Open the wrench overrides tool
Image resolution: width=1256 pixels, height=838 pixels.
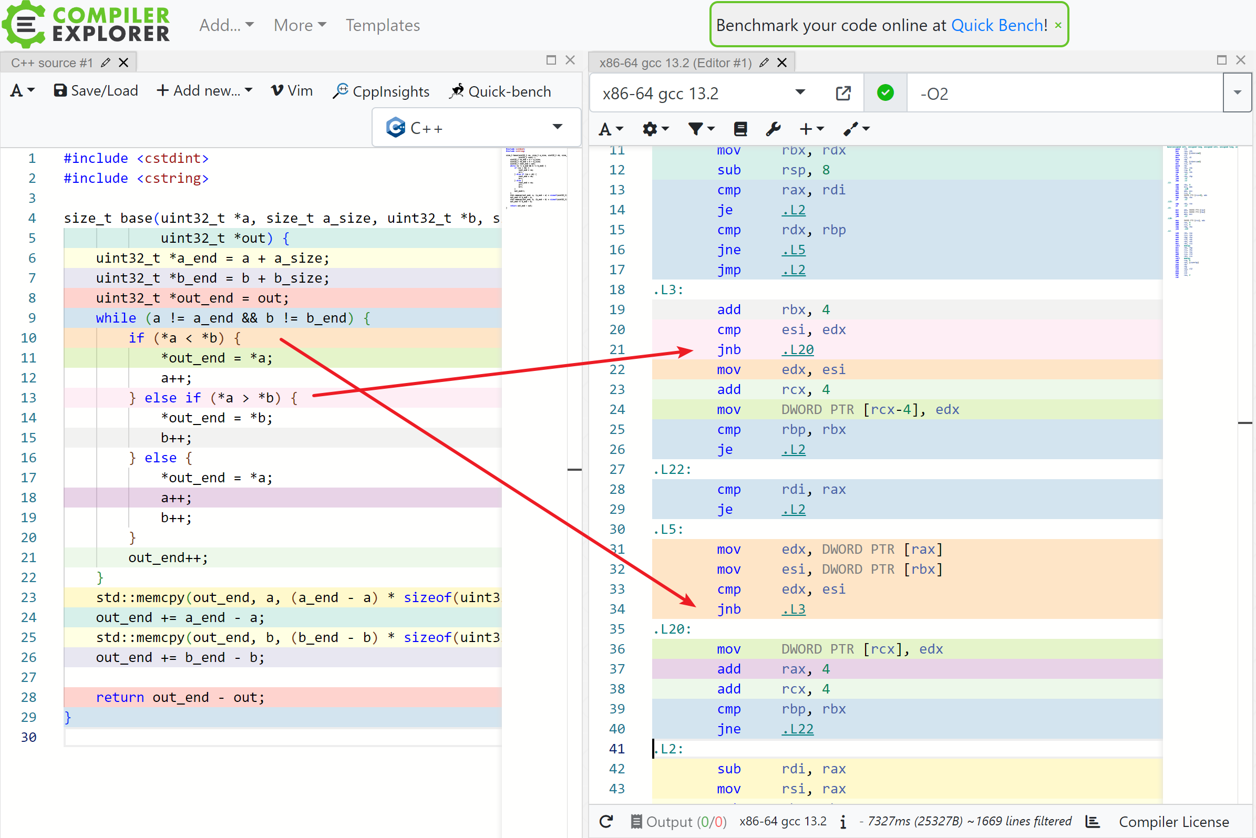click(773, 129)
